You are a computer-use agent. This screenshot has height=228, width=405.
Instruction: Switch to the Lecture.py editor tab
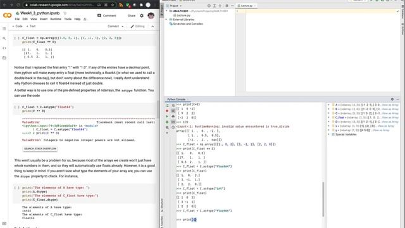click(246, 6)
